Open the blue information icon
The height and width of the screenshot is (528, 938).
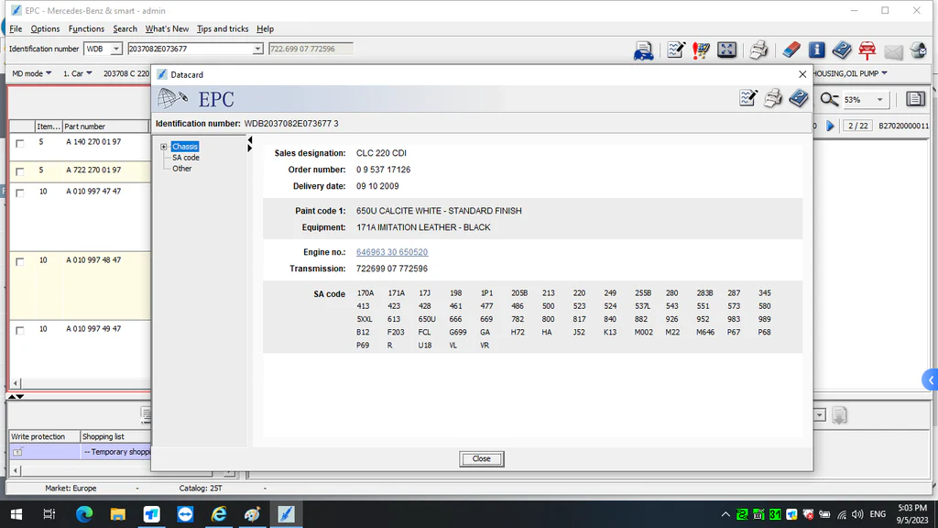[x=816, y=50]
